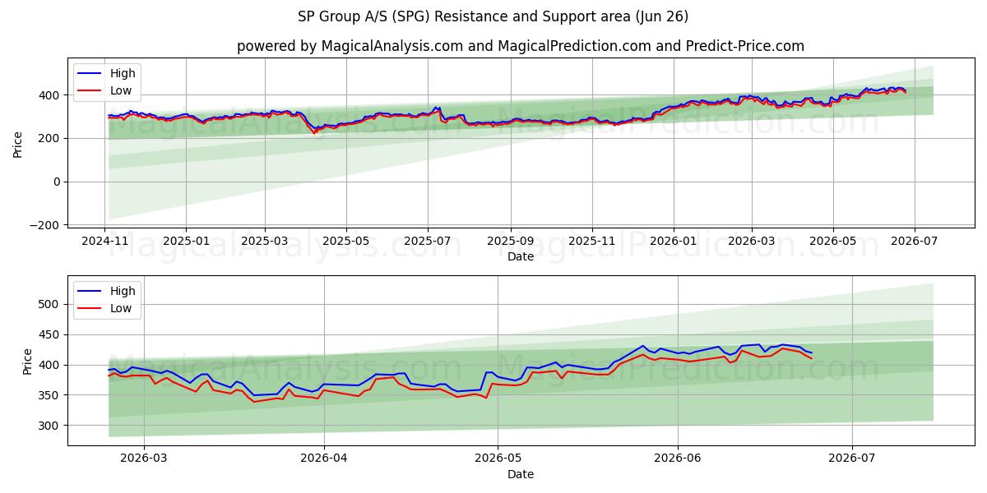Click the '2026-05' tick label in upper chart

tap(832, 241)
